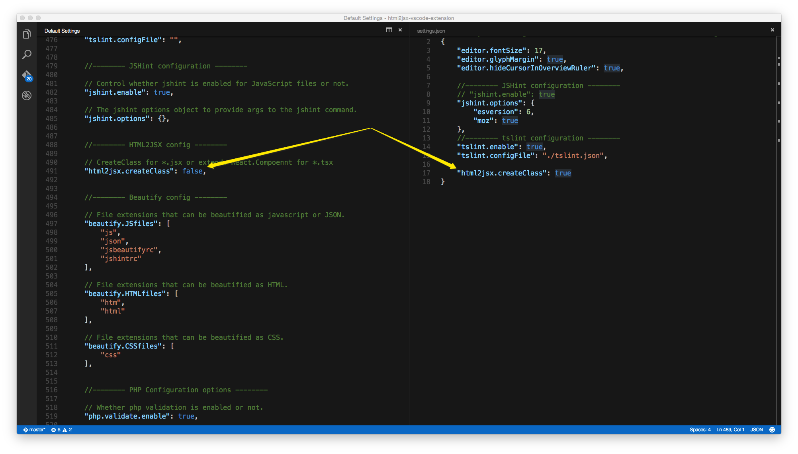Open Git view with 20 changes badge

coord(27,75)
